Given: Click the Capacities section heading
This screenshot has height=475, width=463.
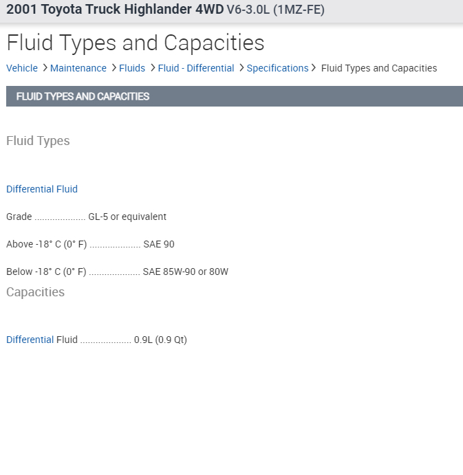Looking at the screenshot, I should click(35, 292).
